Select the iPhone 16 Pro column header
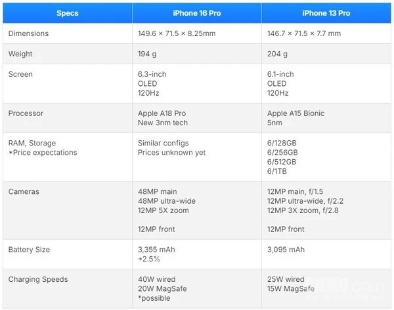This screenshot has width=394, height=310. (196, 12)
